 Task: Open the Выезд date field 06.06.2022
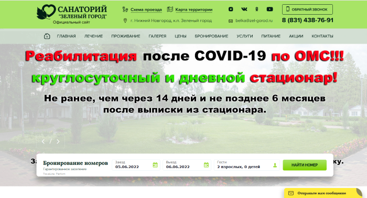(187, 165)
